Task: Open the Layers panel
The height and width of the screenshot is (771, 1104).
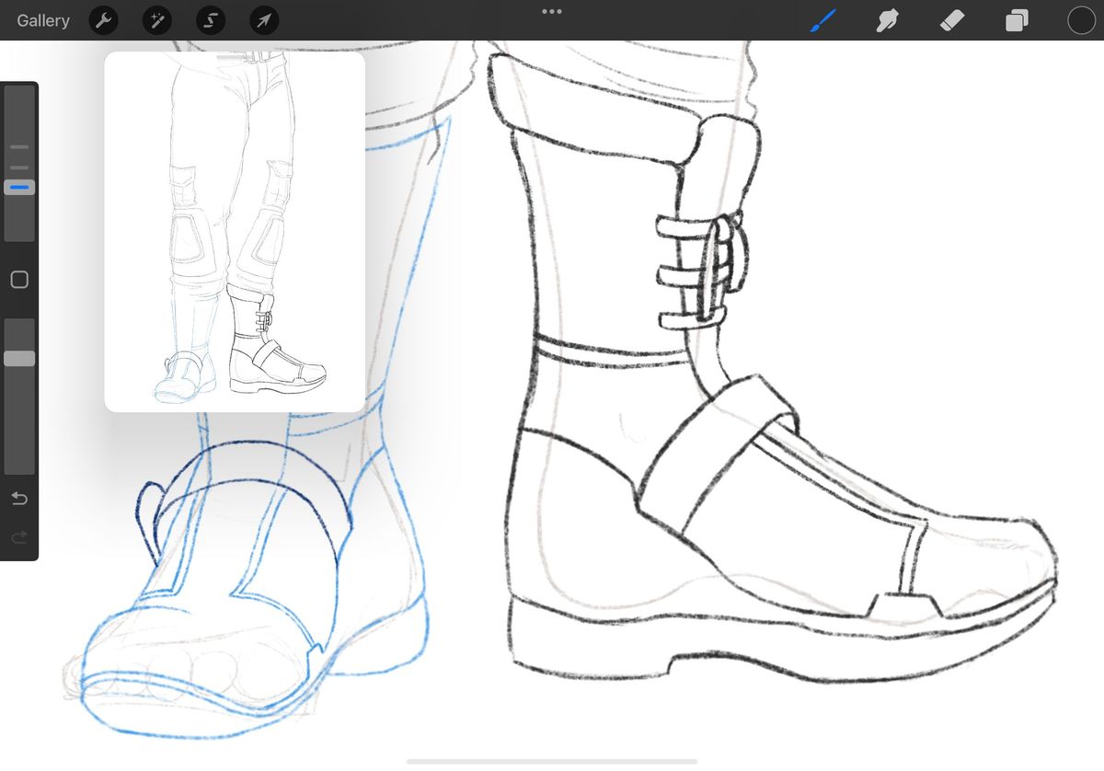Action: [x=1017, y=20]
